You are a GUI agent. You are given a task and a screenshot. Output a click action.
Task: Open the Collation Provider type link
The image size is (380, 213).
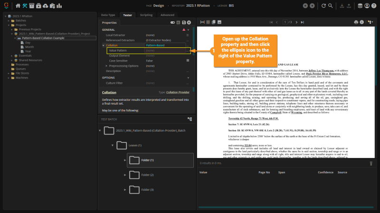[178, 92]
